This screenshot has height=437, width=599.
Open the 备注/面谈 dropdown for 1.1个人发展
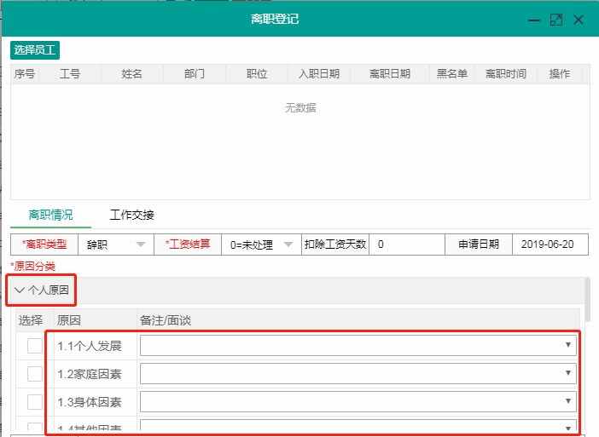click(x=358, y=345)
